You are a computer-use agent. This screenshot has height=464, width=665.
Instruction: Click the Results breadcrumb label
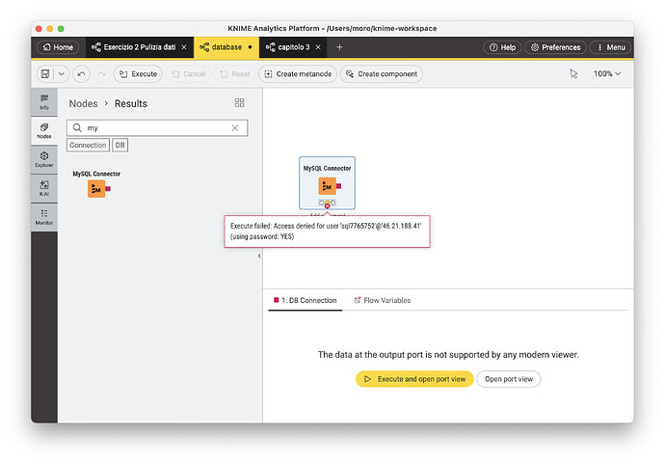[x=131, y=103]
